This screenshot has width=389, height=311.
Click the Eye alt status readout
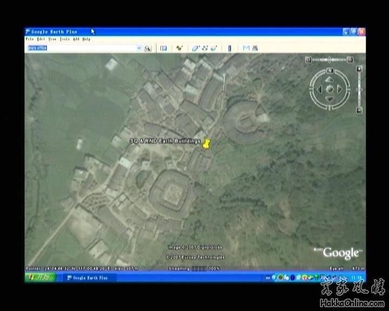[x=347, y=268]
